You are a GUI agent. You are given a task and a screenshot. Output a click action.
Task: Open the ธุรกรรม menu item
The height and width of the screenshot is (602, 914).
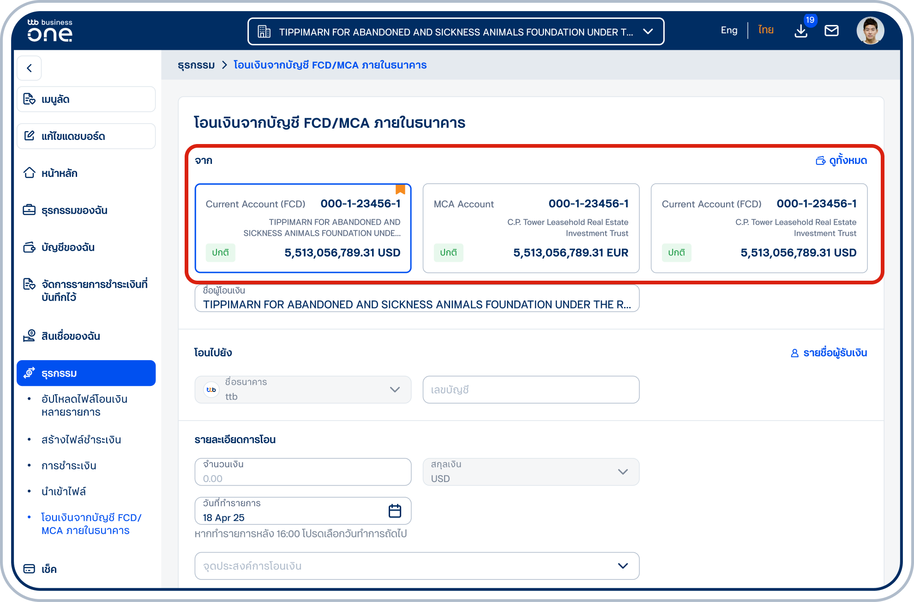pos(86,373)
